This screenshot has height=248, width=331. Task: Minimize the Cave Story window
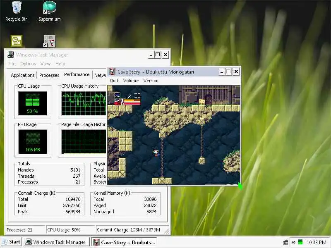222,72
